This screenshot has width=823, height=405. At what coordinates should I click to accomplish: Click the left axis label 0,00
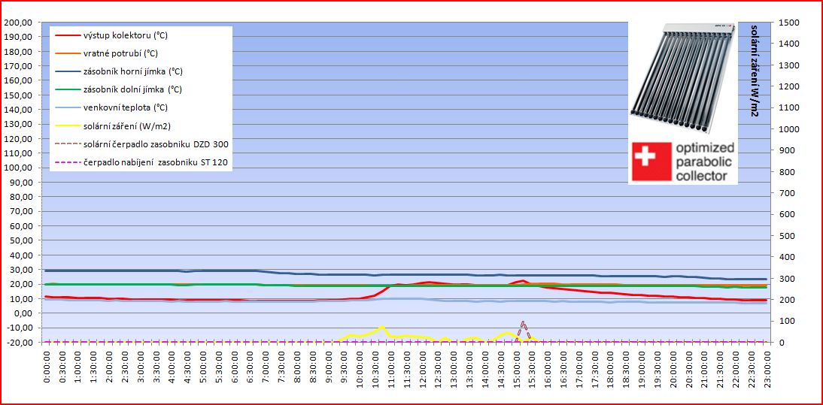pyautogui.click(x=22, y=313)
